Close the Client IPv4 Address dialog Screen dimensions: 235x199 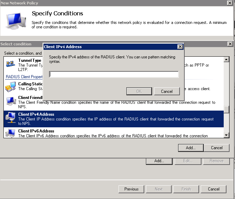point(180,47)
